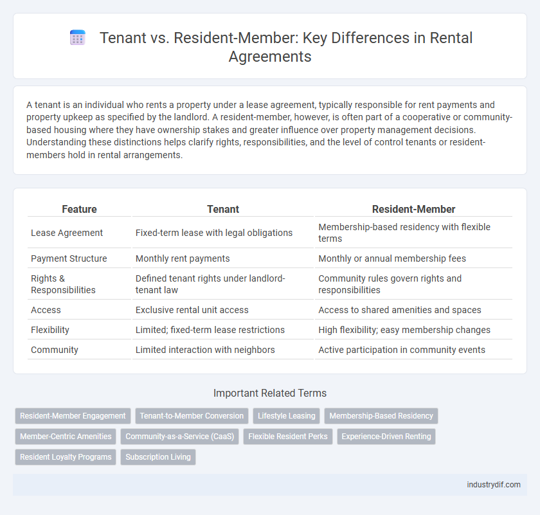Click the Rights & Responsibilities row label
Viewport: 540px width, 515px height.
[x=63, y=284]
